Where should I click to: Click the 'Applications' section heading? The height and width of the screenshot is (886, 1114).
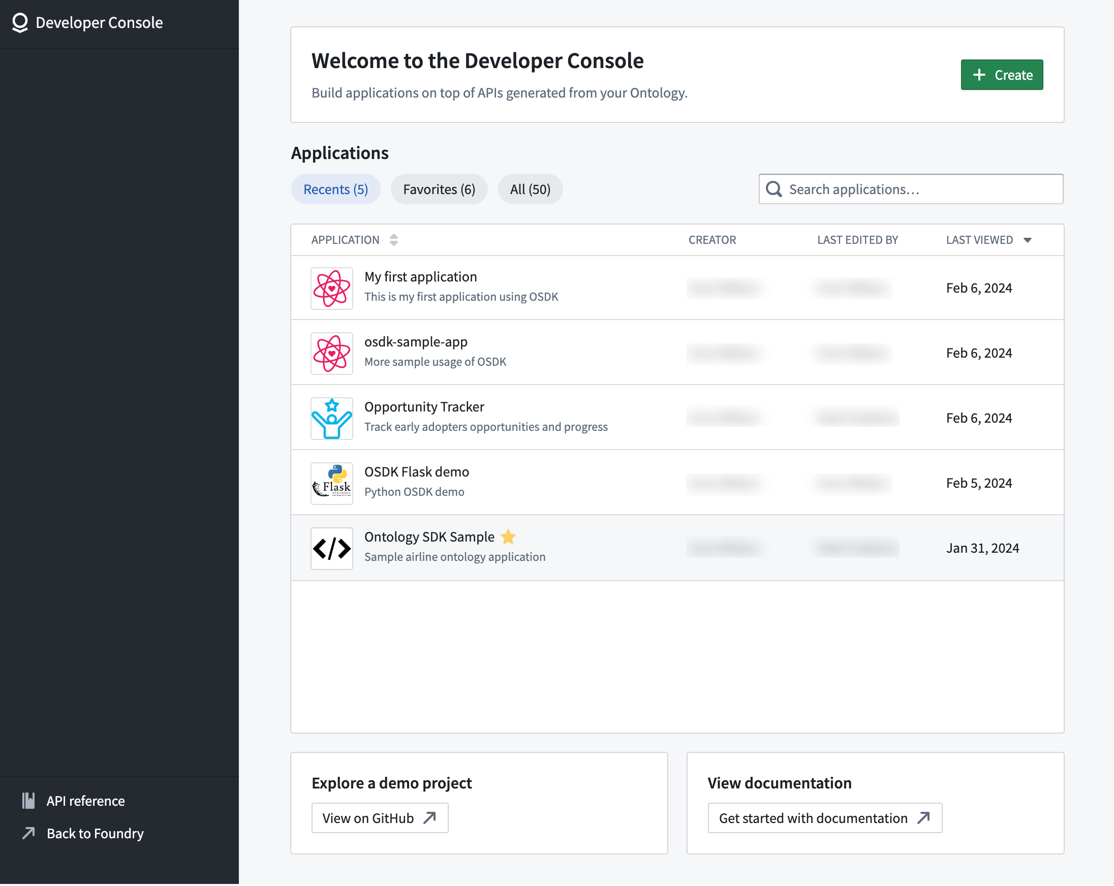pyautogui.click(x=340, y=153)
